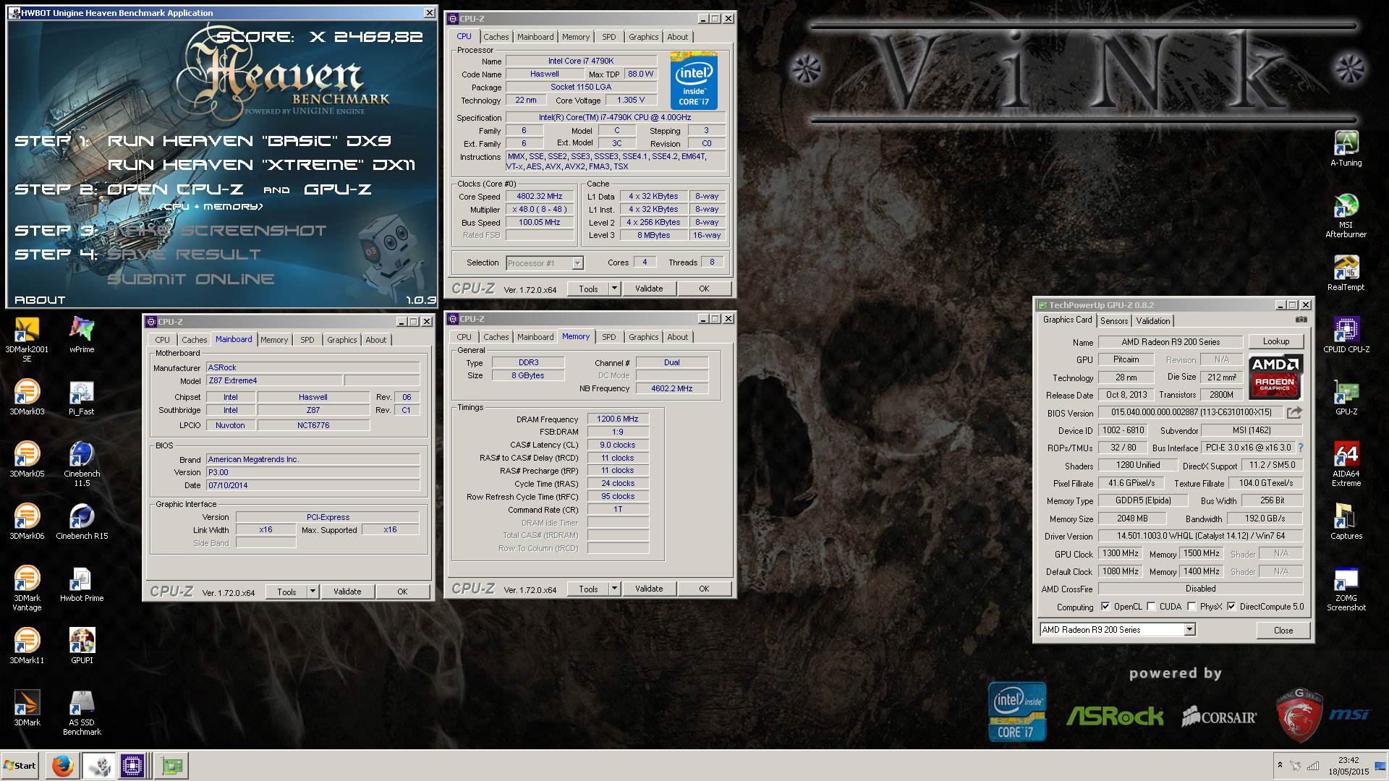Click Start button on taskbar
Image resolution: width=1389 pixels, height=781 pixels.
(x=20, y=766)
